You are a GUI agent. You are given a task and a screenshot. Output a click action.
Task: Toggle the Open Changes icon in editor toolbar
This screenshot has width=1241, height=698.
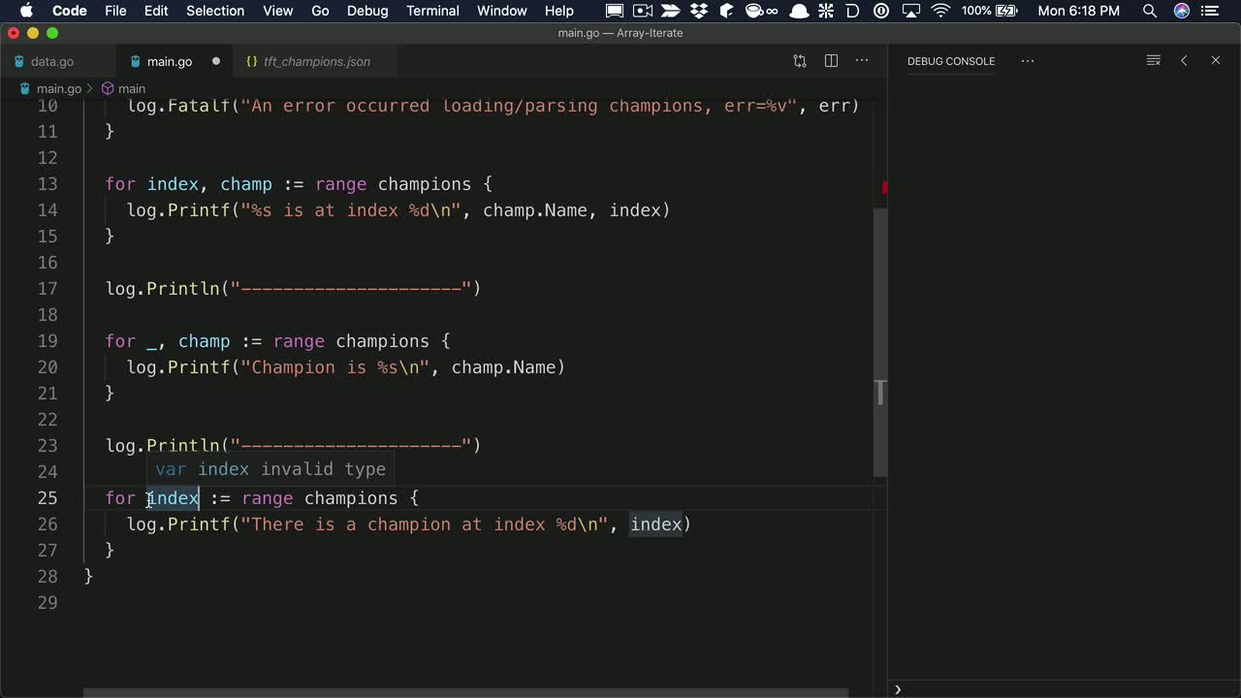click(x=799, y=60)
